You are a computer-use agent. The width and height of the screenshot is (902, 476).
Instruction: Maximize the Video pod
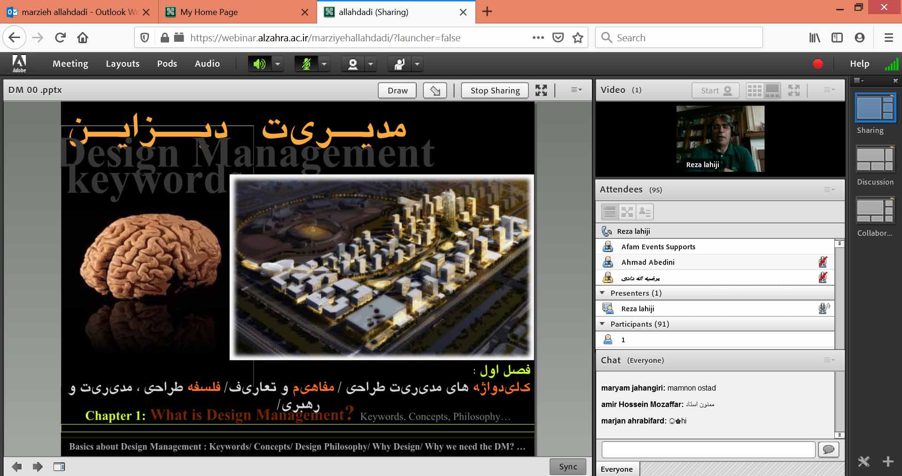(x=794, y=91)
